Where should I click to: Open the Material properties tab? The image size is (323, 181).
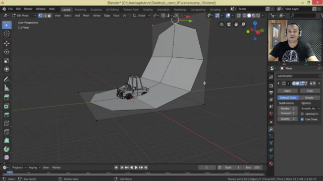271,163
